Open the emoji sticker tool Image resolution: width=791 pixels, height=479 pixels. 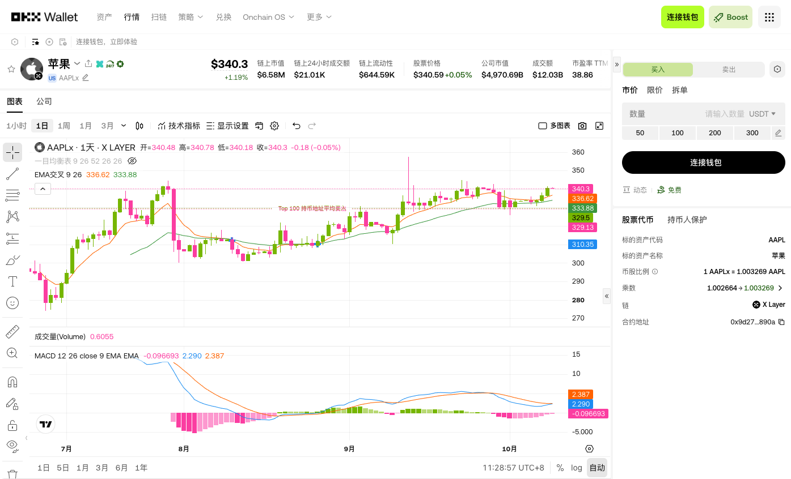12,303
